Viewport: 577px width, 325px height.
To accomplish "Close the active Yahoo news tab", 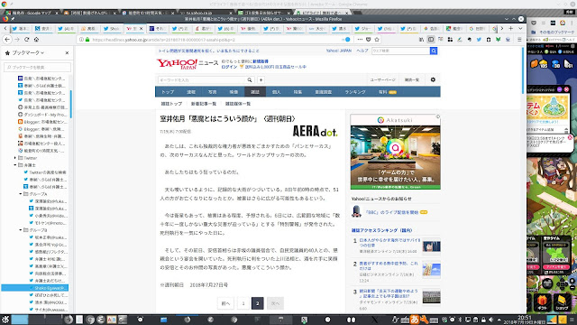I will 141,28.
